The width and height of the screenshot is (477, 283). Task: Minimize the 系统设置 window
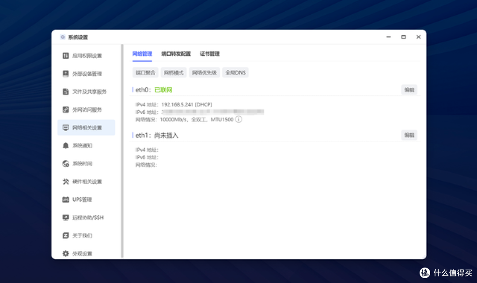point(389,37)
